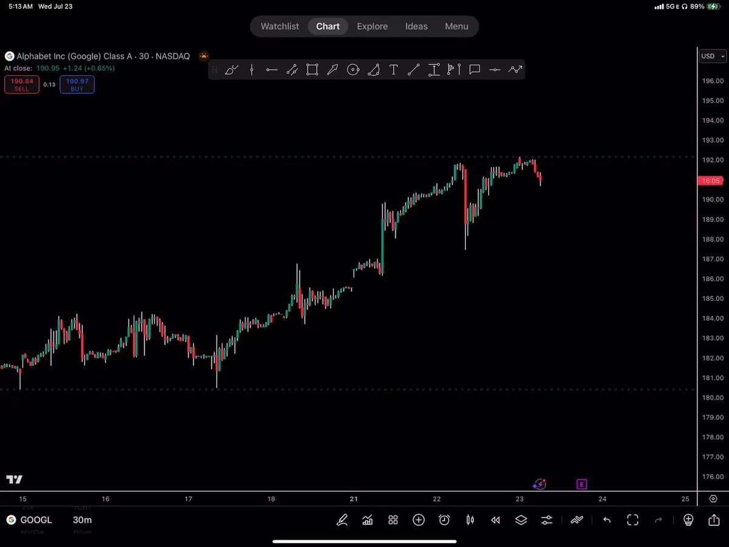Select the price range measure tool
Image resolution: width=729 pixels, height=547 pixels.
pos(434,70)
